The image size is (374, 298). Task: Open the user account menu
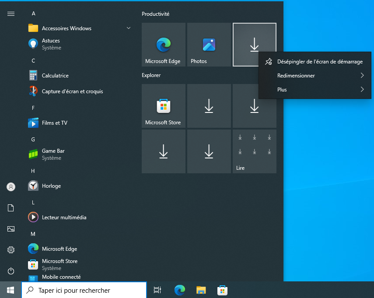[11, 187]
